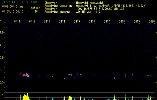Click the kHz axis unit label

coord(2,20)
